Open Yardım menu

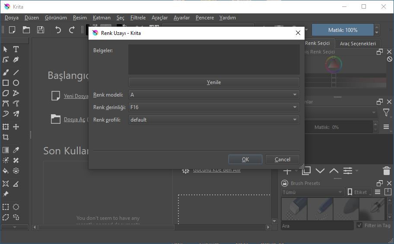pos(227,18)
